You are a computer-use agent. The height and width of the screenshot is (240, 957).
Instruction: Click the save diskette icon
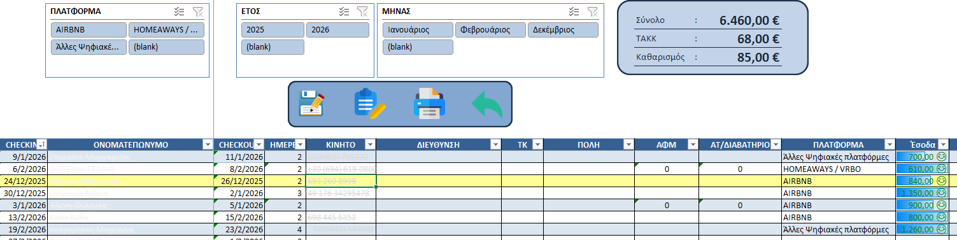[x=311, y=103]
